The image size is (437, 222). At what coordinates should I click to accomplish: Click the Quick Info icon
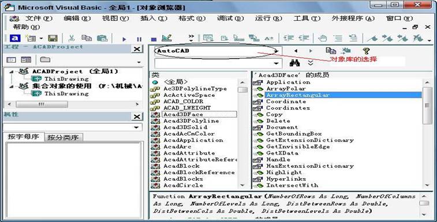click(239, 38)
